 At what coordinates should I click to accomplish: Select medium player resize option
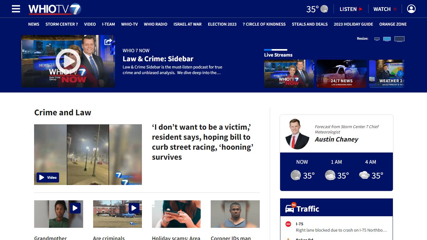pos(387,39)
